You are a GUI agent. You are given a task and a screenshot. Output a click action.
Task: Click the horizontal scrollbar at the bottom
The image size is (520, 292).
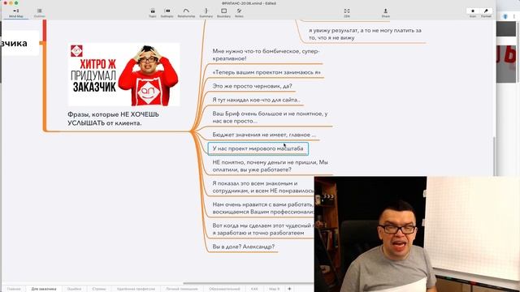(x=248, y=283)
